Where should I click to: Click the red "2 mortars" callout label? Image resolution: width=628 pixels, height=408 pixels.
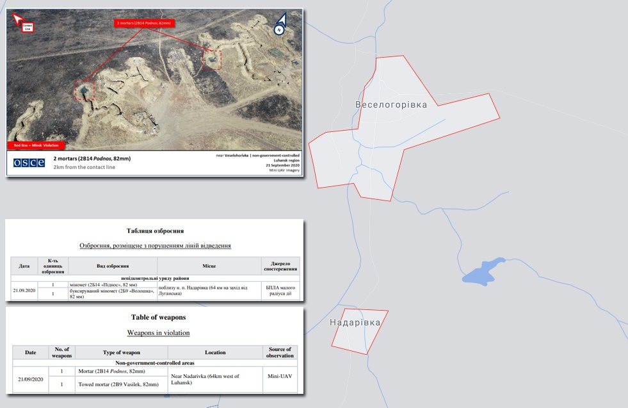(x=144, y=23)
